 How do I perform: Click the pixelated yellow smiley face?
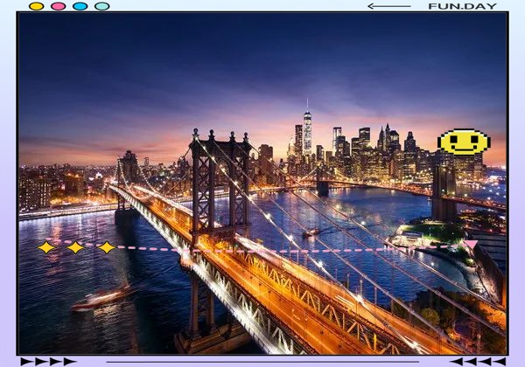coord(464,142)
